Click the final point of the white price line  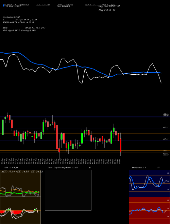[x=161, y=83]
